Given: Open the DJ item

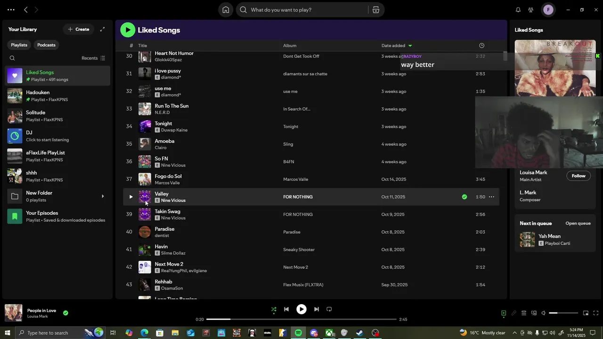Looking at the screenshot, I should click(57, 136).
